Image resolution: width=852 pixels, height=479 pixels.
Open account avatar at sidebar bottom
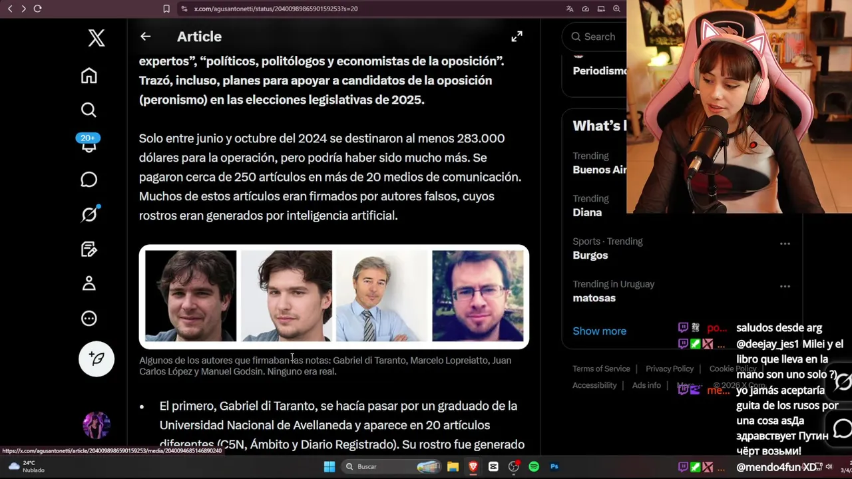click(96, 425)
